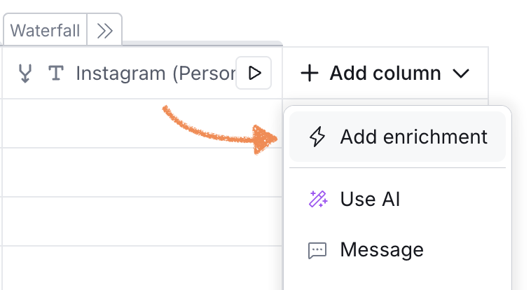
Task: Click the text type T icon
Action: [56, 73]
